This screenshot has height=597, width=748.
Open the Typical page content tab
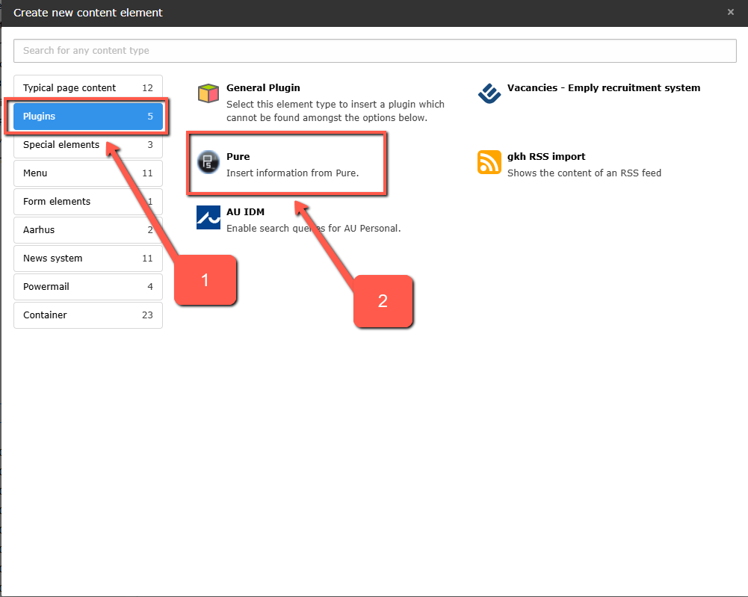pos(87,88)
